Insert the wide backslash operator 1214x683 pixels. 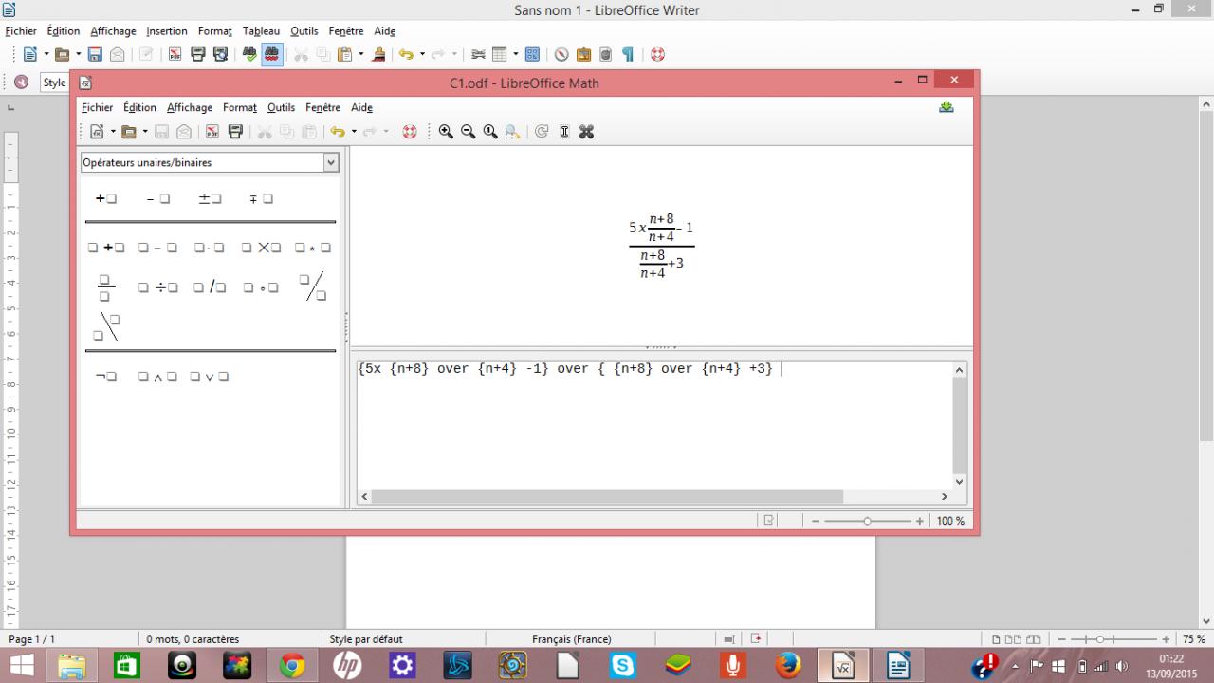(106, 326)
